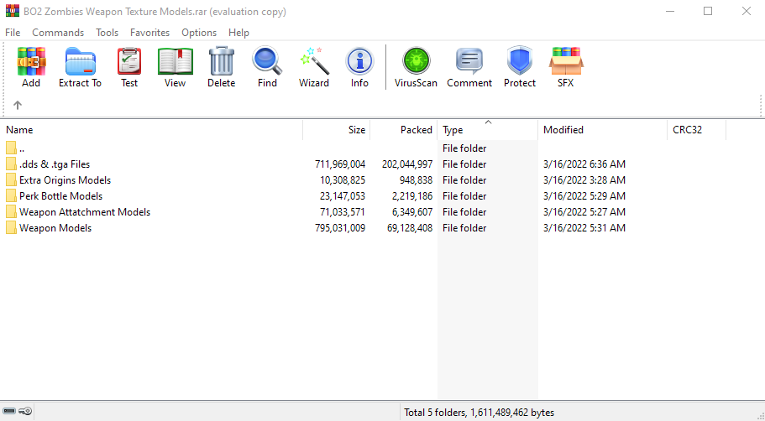Open Extract To from the toolbar
The image size is (765, 421).
coord(80,61)
